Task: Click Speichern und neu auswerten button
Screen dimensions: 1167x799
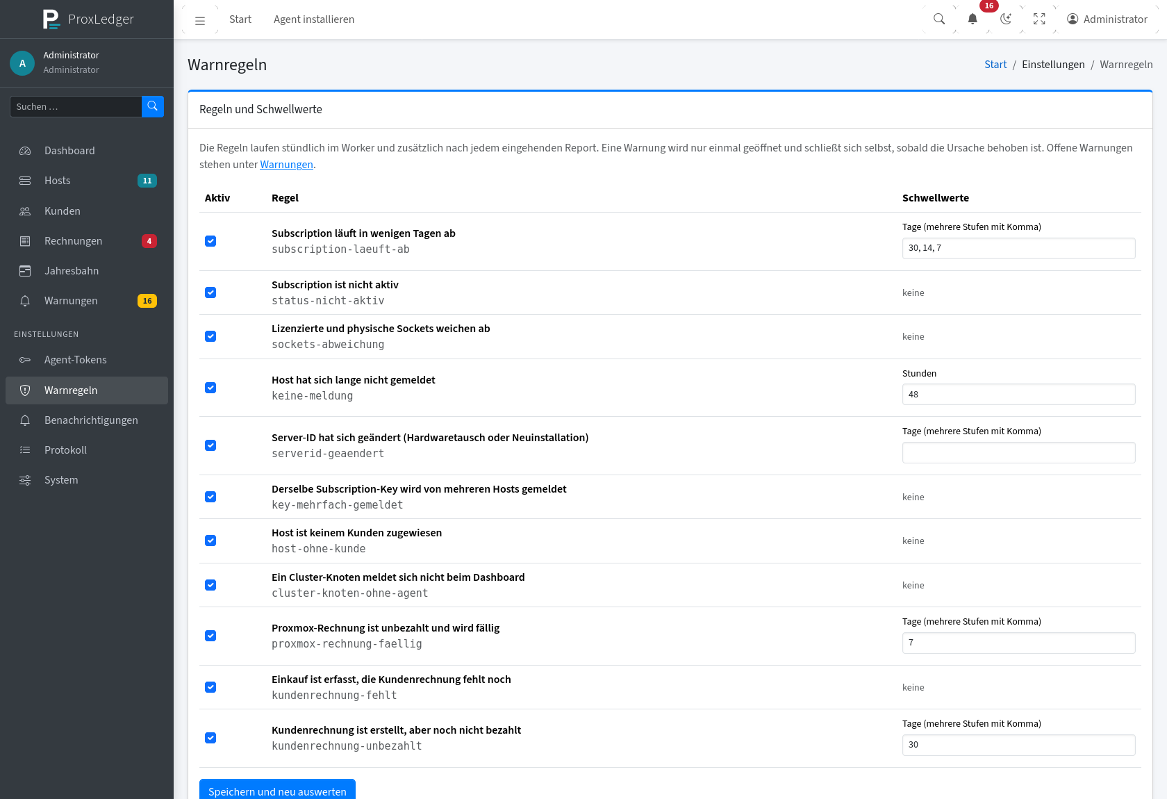Action: 277,790
